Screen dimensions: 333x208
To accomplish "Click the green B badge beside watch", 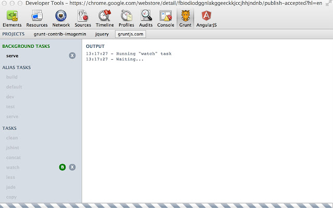I will click(x=62, y=167).
